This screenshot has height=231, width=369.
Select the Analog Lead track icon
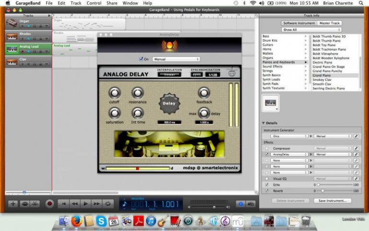(12, 49)
